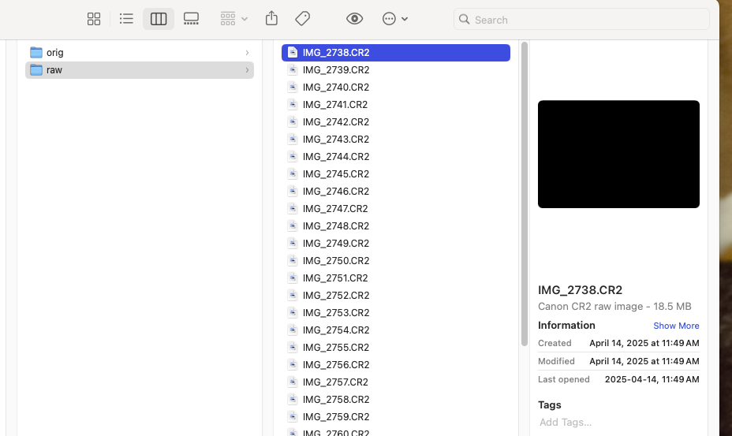Click the IMG_2744.CR2 file icon
This screenshot has height=436, width=732.
(x=292, y=156)
